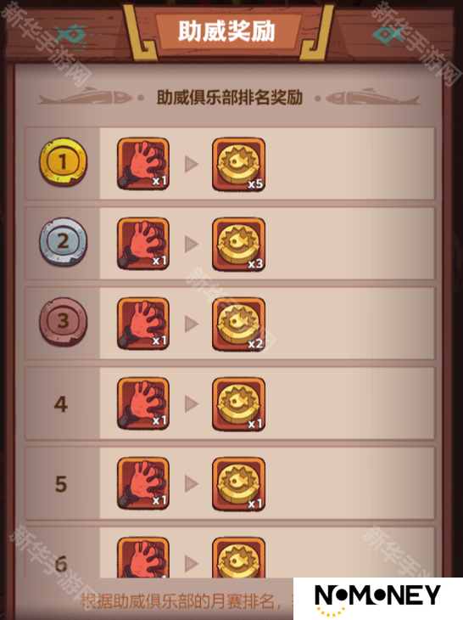Tap the gold fish coin x5 reward
463x620 pixels.
pos(239,165)
